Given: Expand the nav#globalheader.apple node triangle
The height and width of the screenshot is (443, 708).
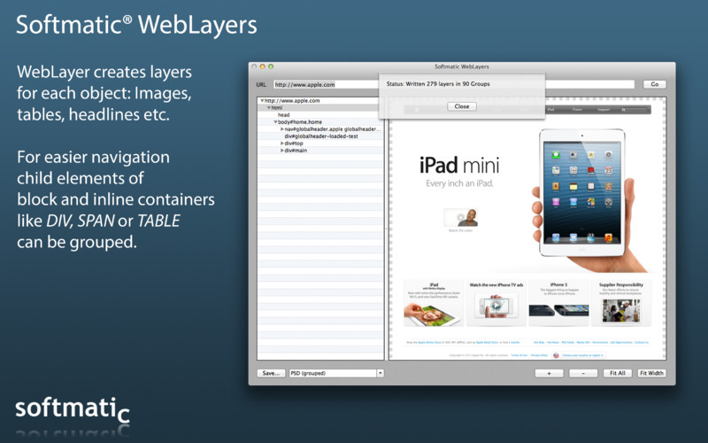Looking at the screenshot, I should tap(281, 129).
